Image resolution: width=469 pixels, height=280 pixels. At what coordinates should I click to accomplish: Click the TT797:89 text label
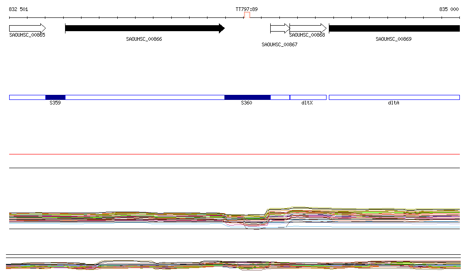(246, 9)
